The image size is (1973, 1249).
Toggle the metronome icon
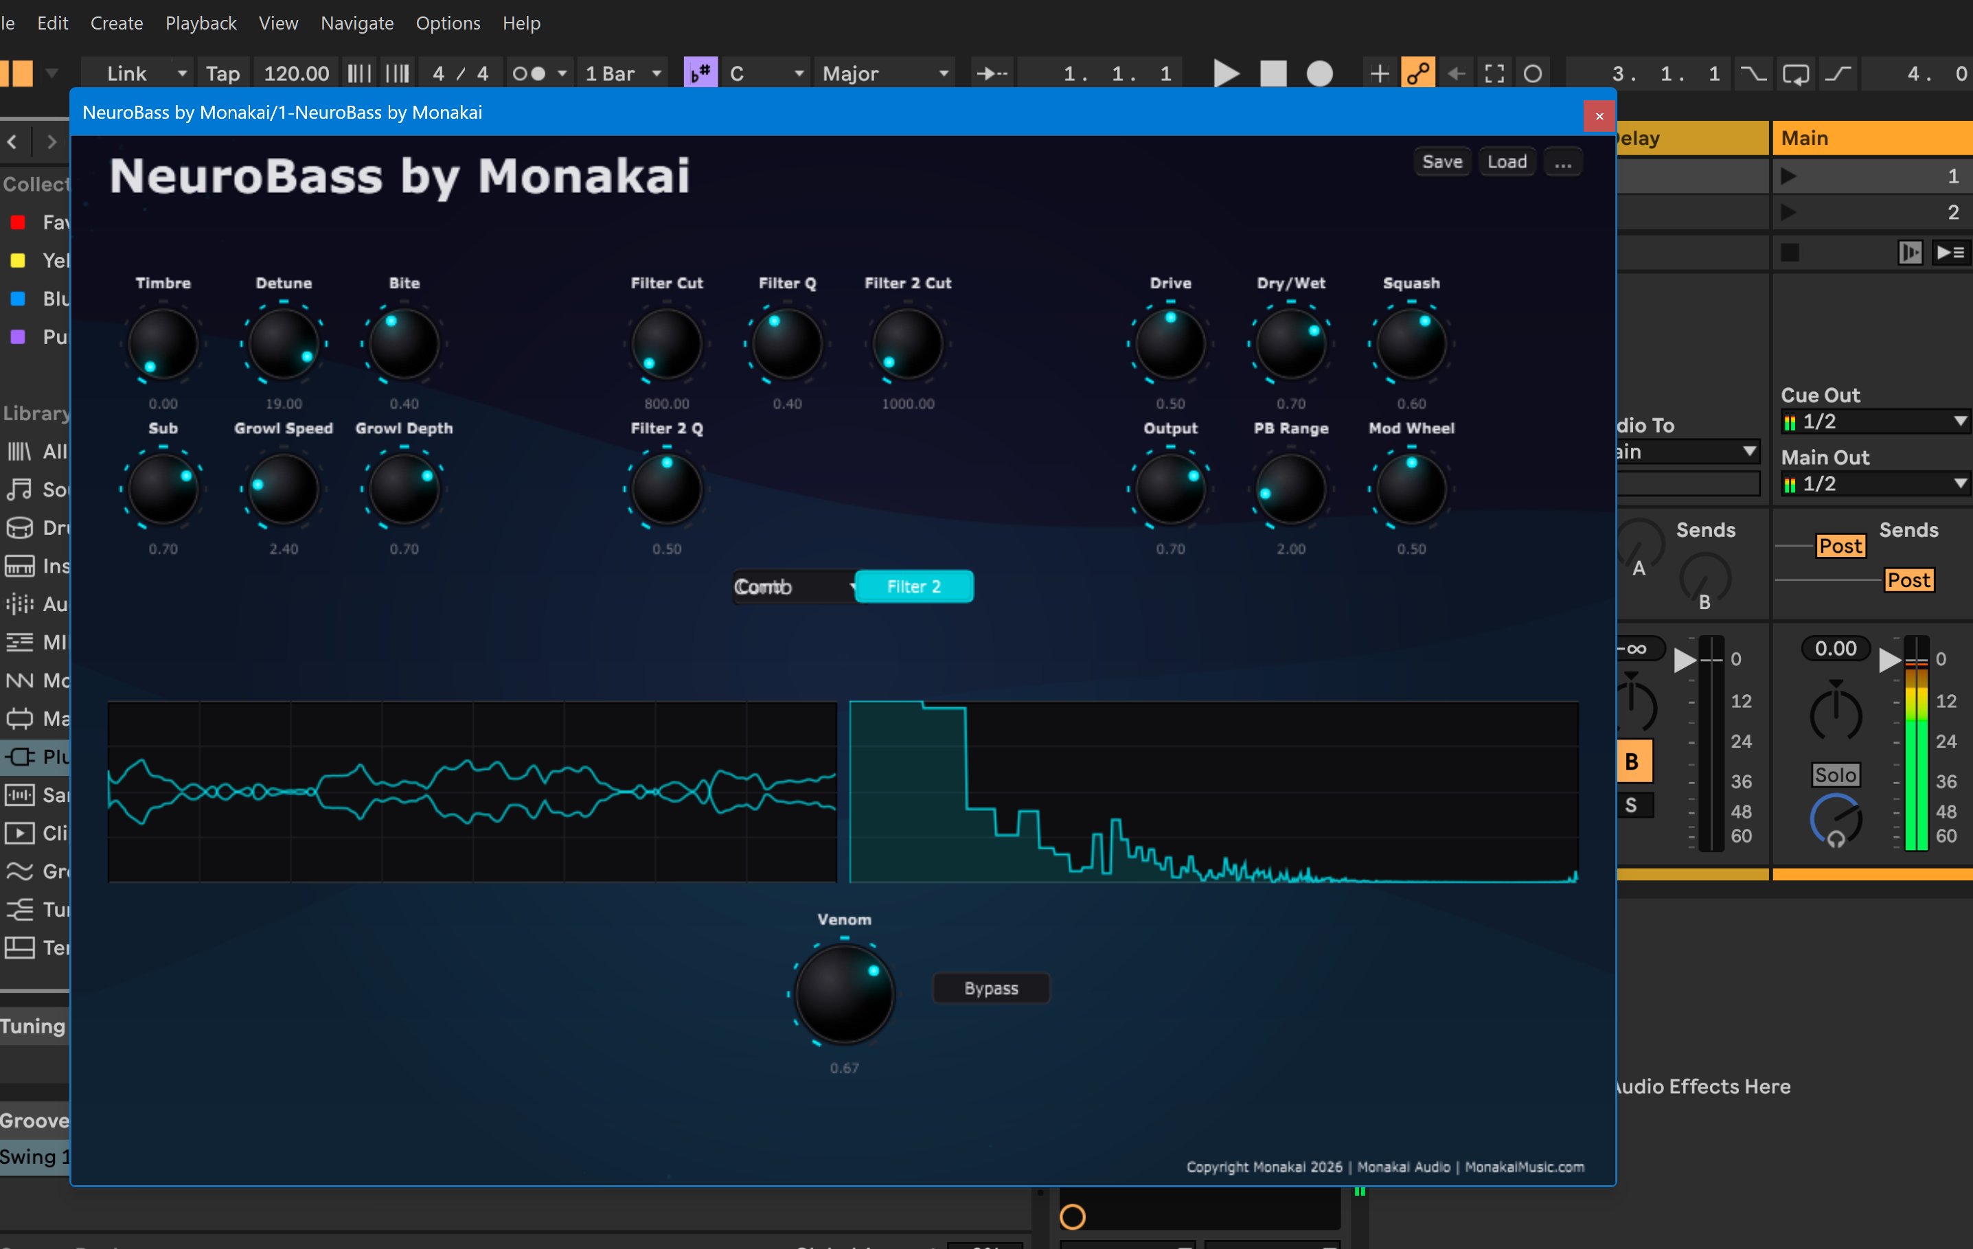[527, 73]
